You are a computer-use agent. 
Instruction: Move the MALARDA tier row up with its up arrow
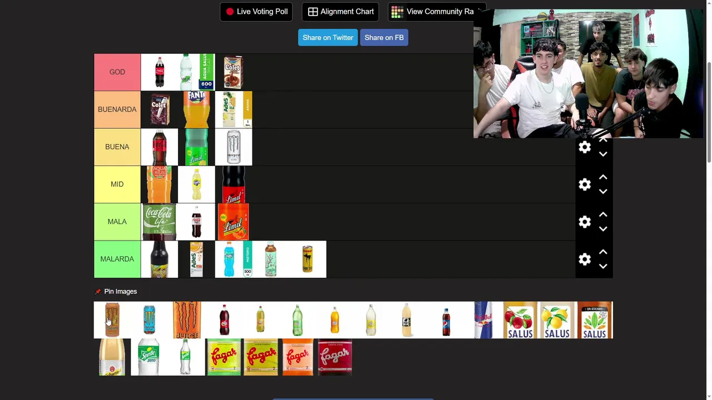click(x=603, y=252)
